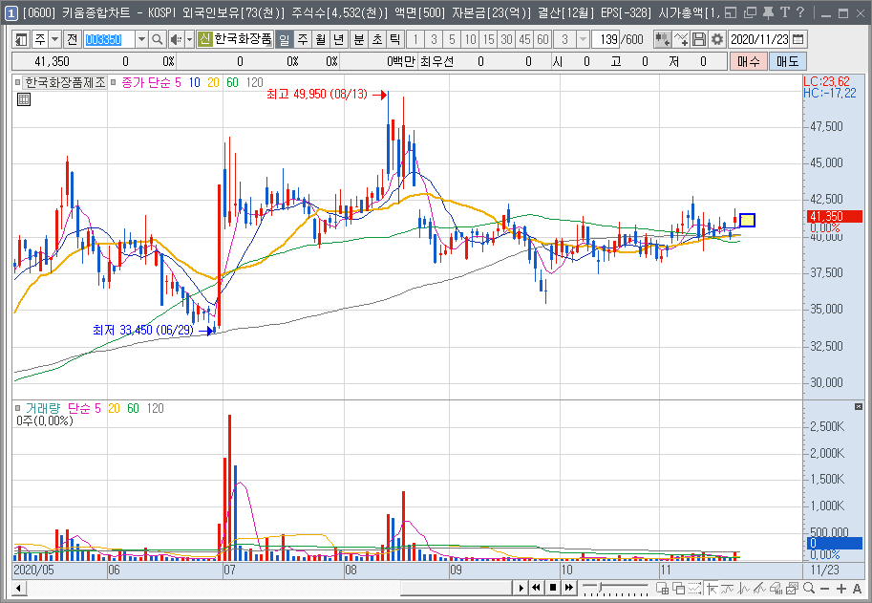This screenshot has width=872, height=603.
Task: Toggle the left panel layout icon
Action: click(21, 39)
